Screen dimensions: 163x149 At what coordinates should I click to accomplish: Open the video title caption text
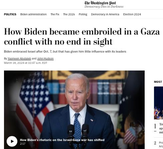coord(62,140)
